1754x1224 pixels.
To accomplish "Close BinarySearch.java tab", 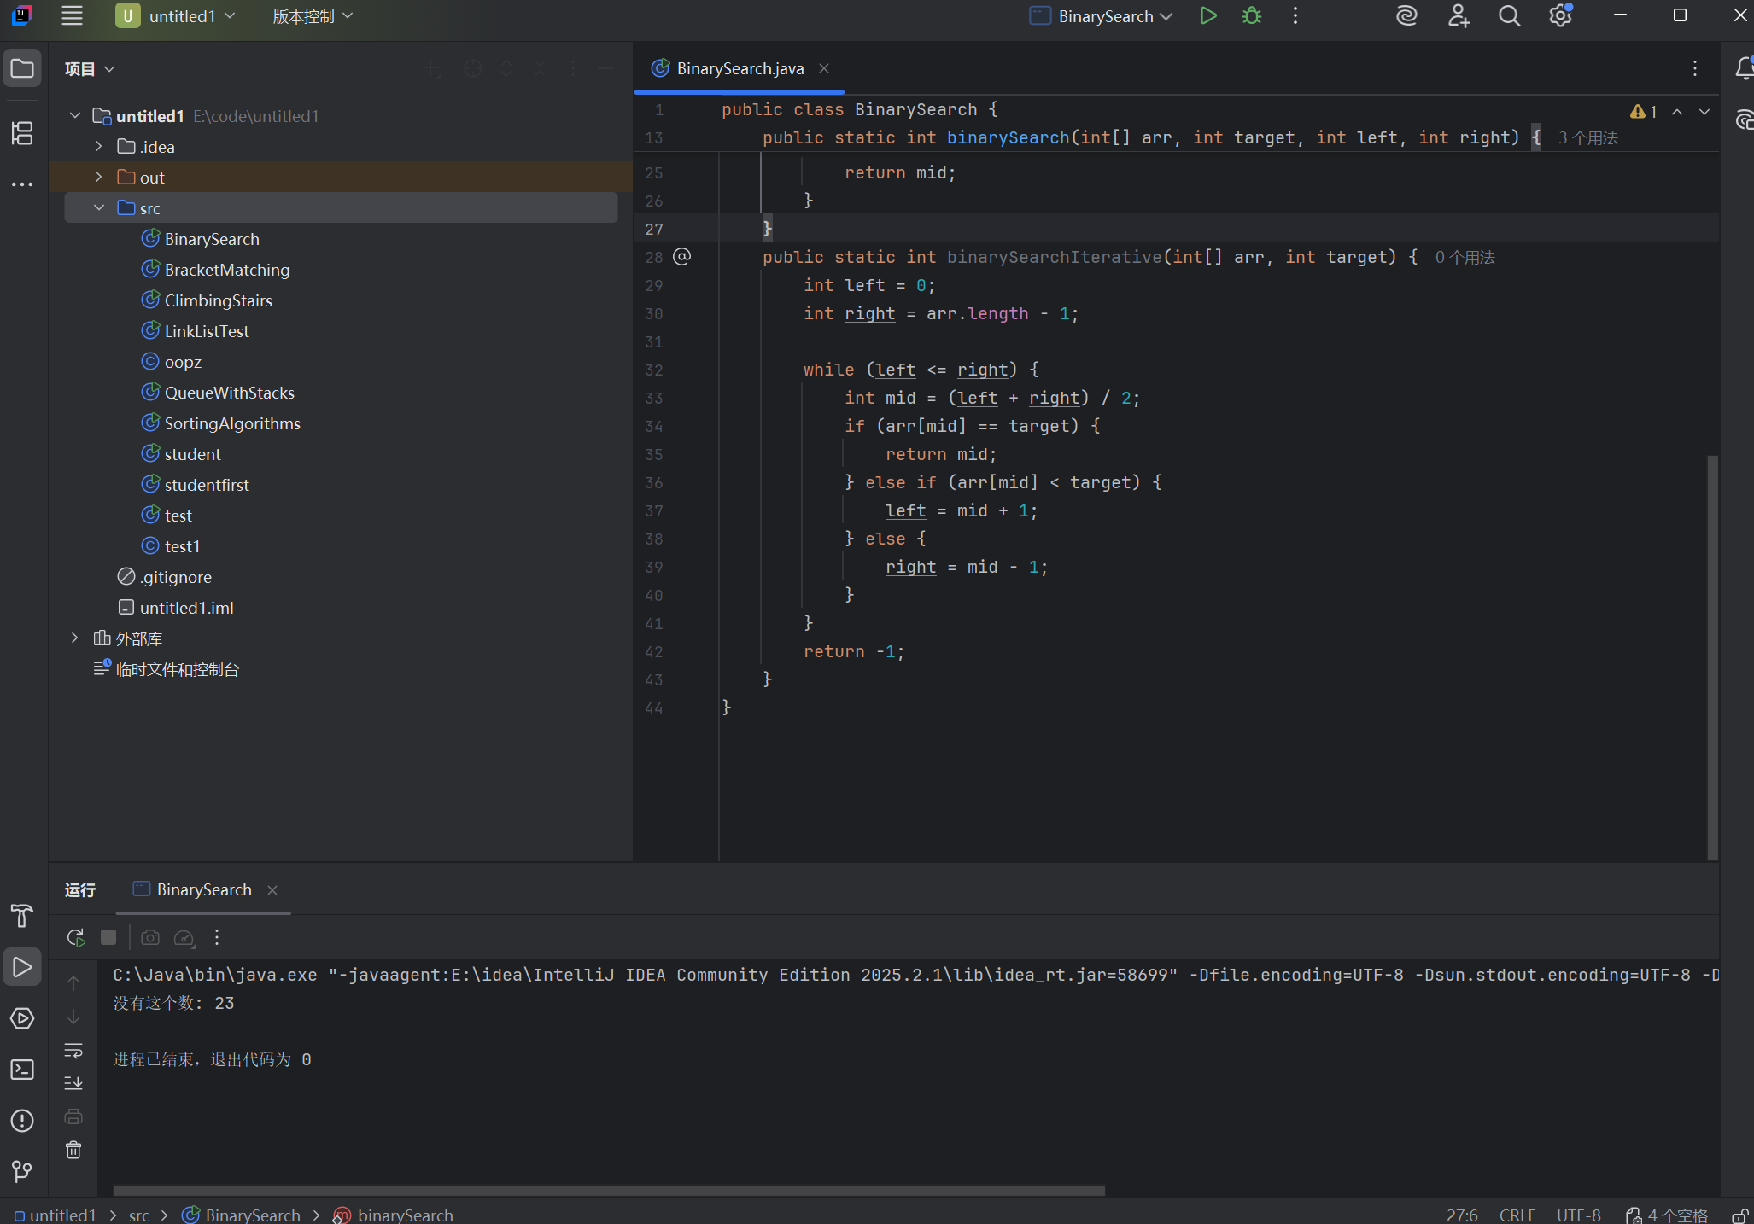I will (x=824, y=68).
